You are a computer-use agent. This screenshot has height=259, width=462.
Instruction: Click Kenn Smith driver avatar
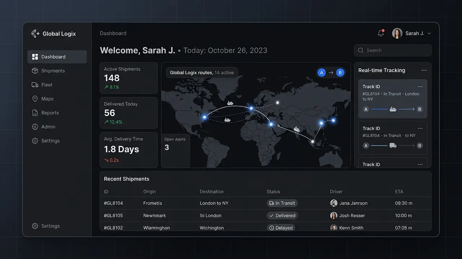tap(334, 228)
